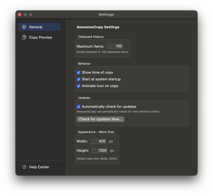
Task: Switch to the Copy Preview section label
Action: [41, 37]
